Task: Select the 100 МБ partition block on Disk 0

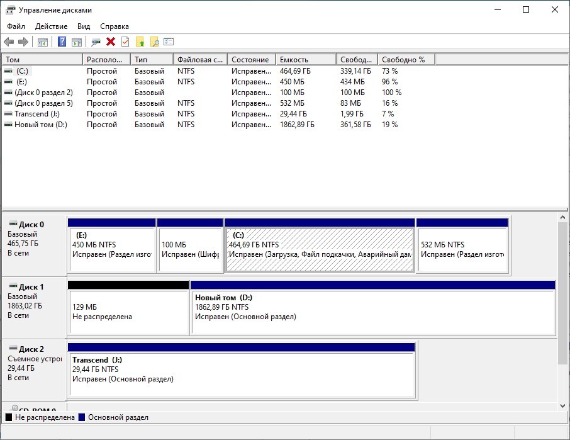Action: 190,245
